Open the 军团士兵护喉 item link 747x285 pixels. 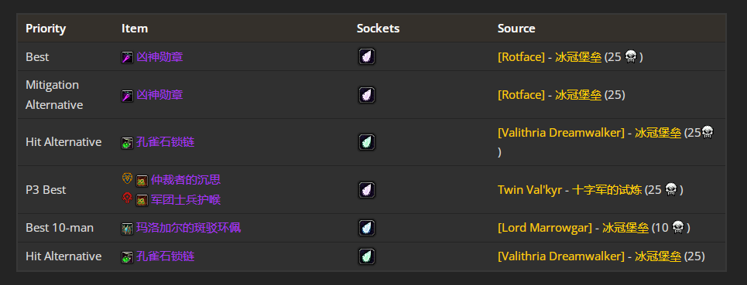(x=186, y=199)
